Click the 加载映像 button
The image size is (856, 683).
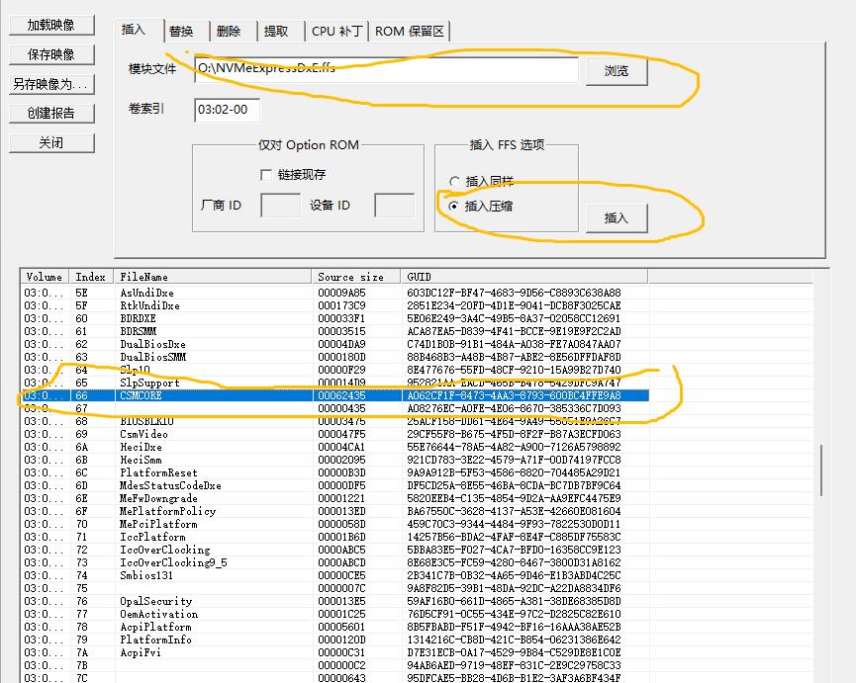pos(51,25)
